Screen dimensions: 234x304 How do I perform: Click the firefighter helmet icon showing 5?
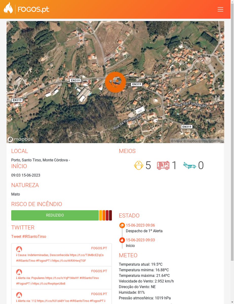(x=138, y=165)
